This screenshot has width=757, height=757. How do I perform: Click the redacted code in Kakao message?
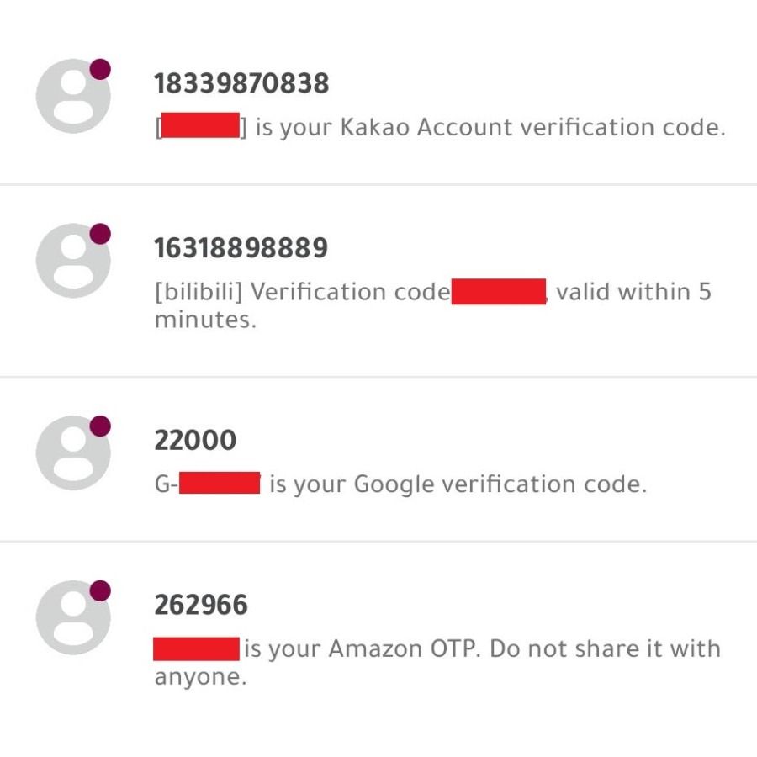[x=200, y=128]
